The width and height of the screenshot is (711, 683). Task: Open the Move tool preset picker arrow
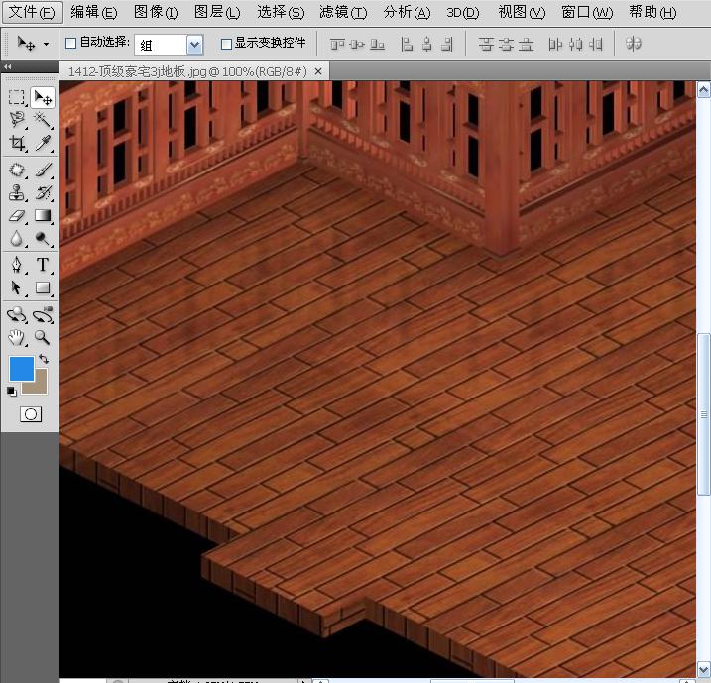[46, 45]
